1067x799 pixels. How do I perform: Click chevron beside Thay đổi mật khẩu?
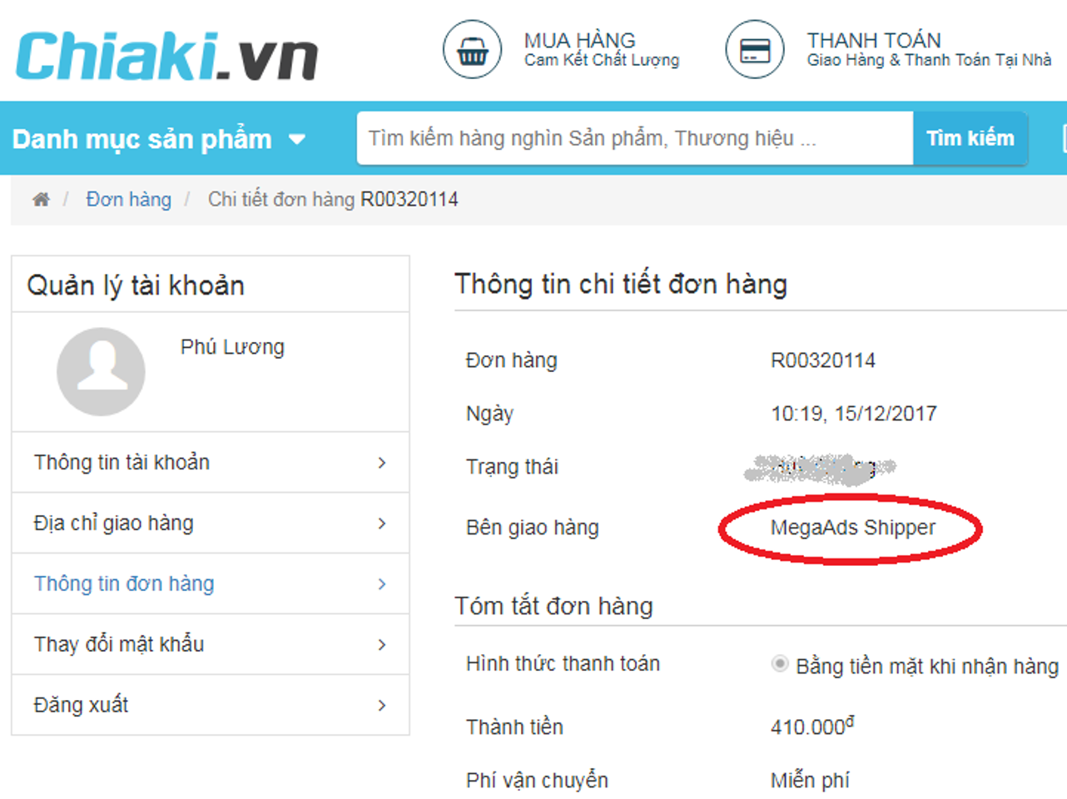(x=382, y=645)
